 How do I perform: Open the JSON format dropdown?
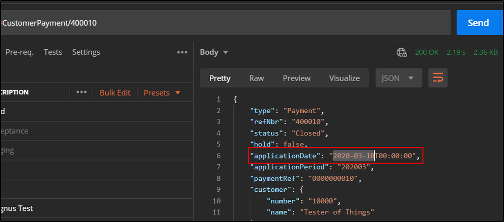(398, 78)
